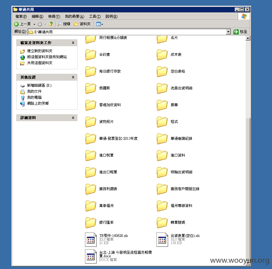Go to 新增磁碟區 (E:) drive
Image resolution: width=272 pixels, height=269 pixels.
pos(39,85)
